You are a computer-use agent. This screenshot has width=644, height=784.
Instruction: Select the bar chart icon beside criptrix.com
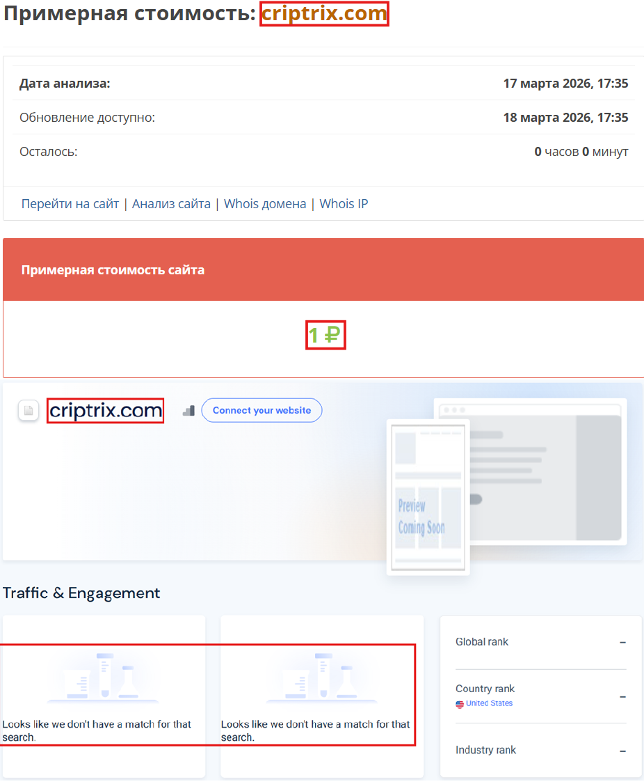click(187, 410)
